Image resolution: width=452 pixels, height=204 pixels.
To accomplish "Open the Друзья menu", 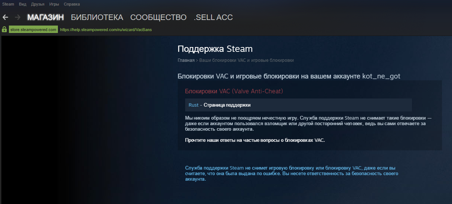I will tap(38, 4).
